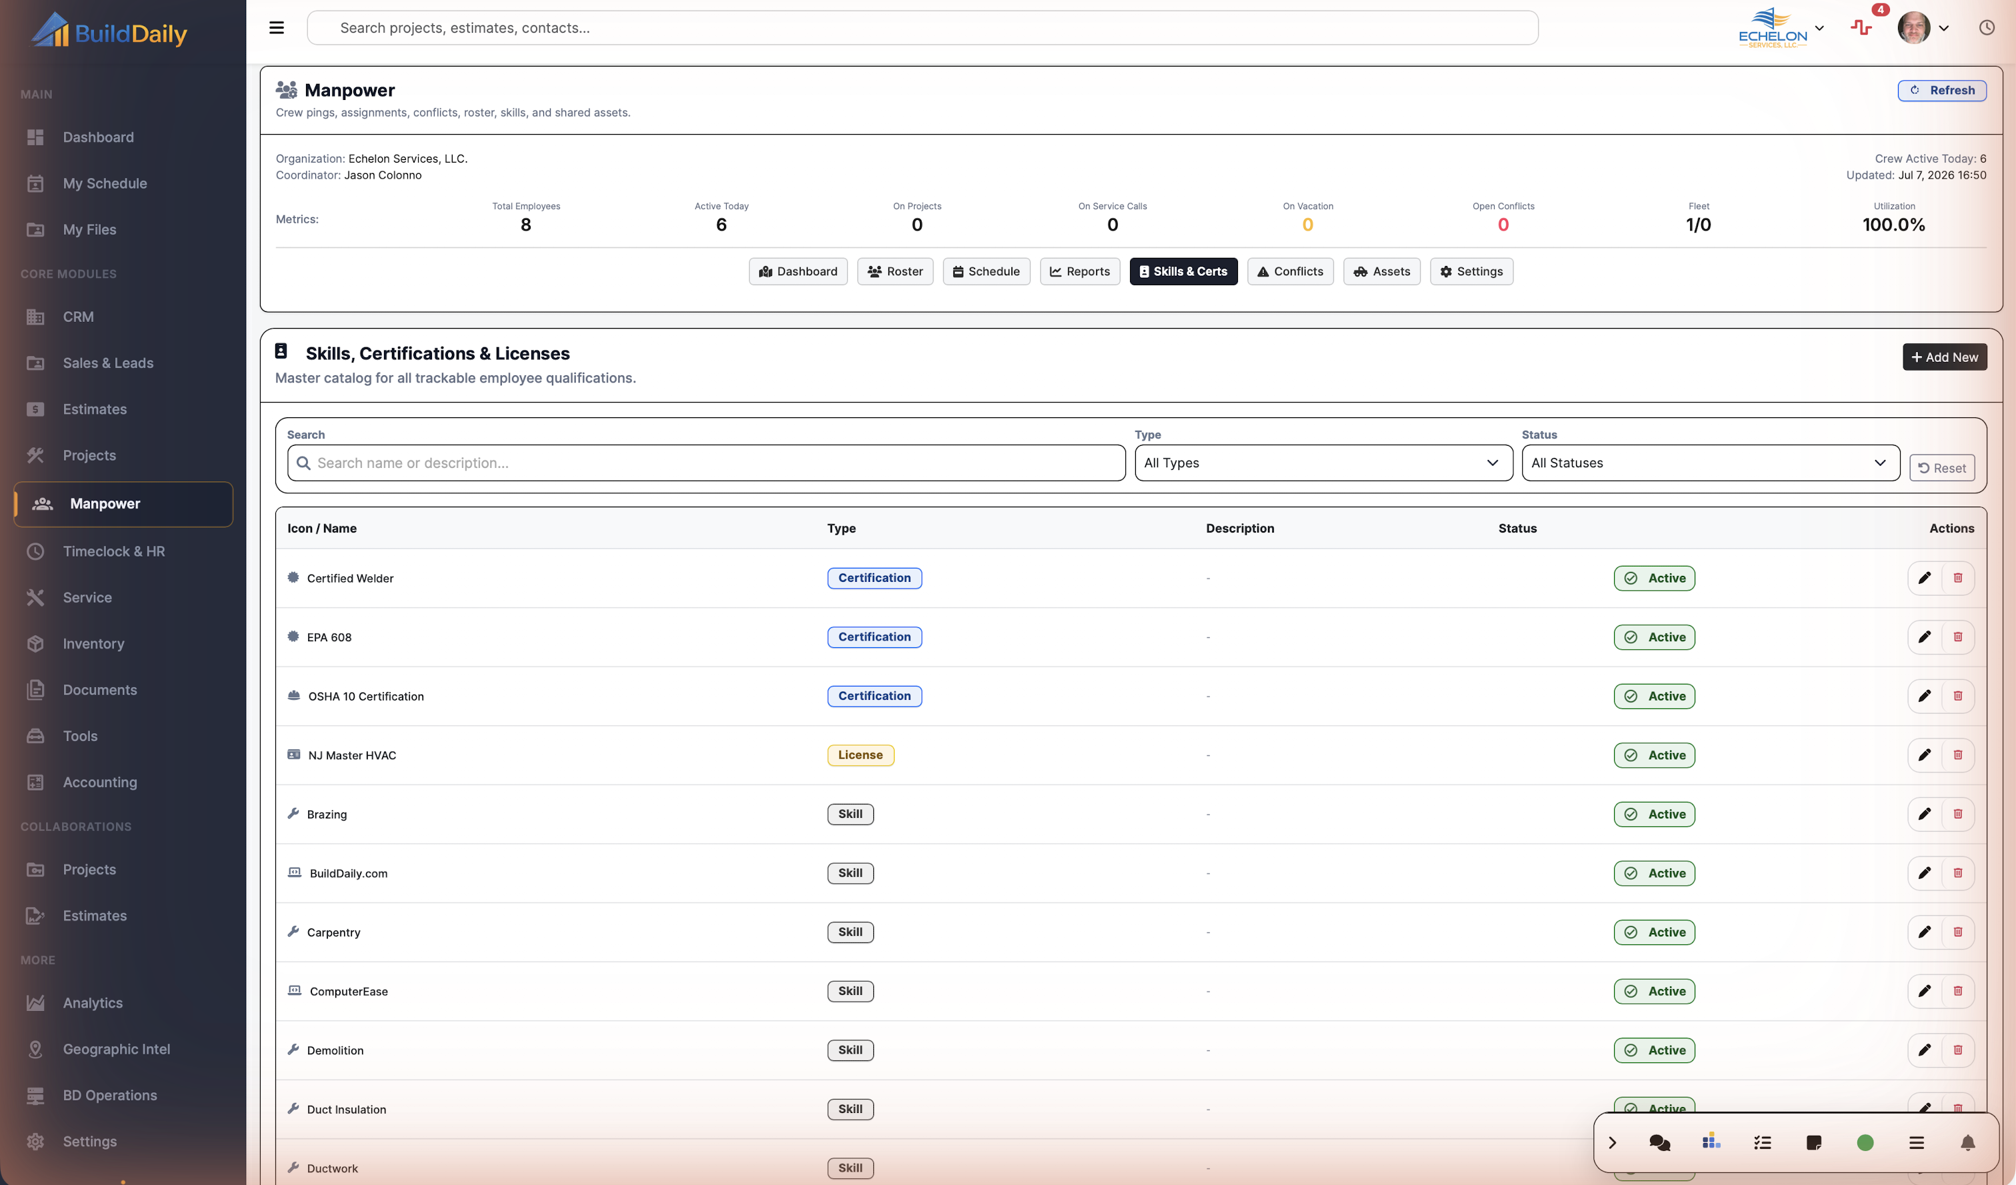Switch to the Reports tab
Viewport: 2016px width, 1185px height.
click(x=1080, y=272)
